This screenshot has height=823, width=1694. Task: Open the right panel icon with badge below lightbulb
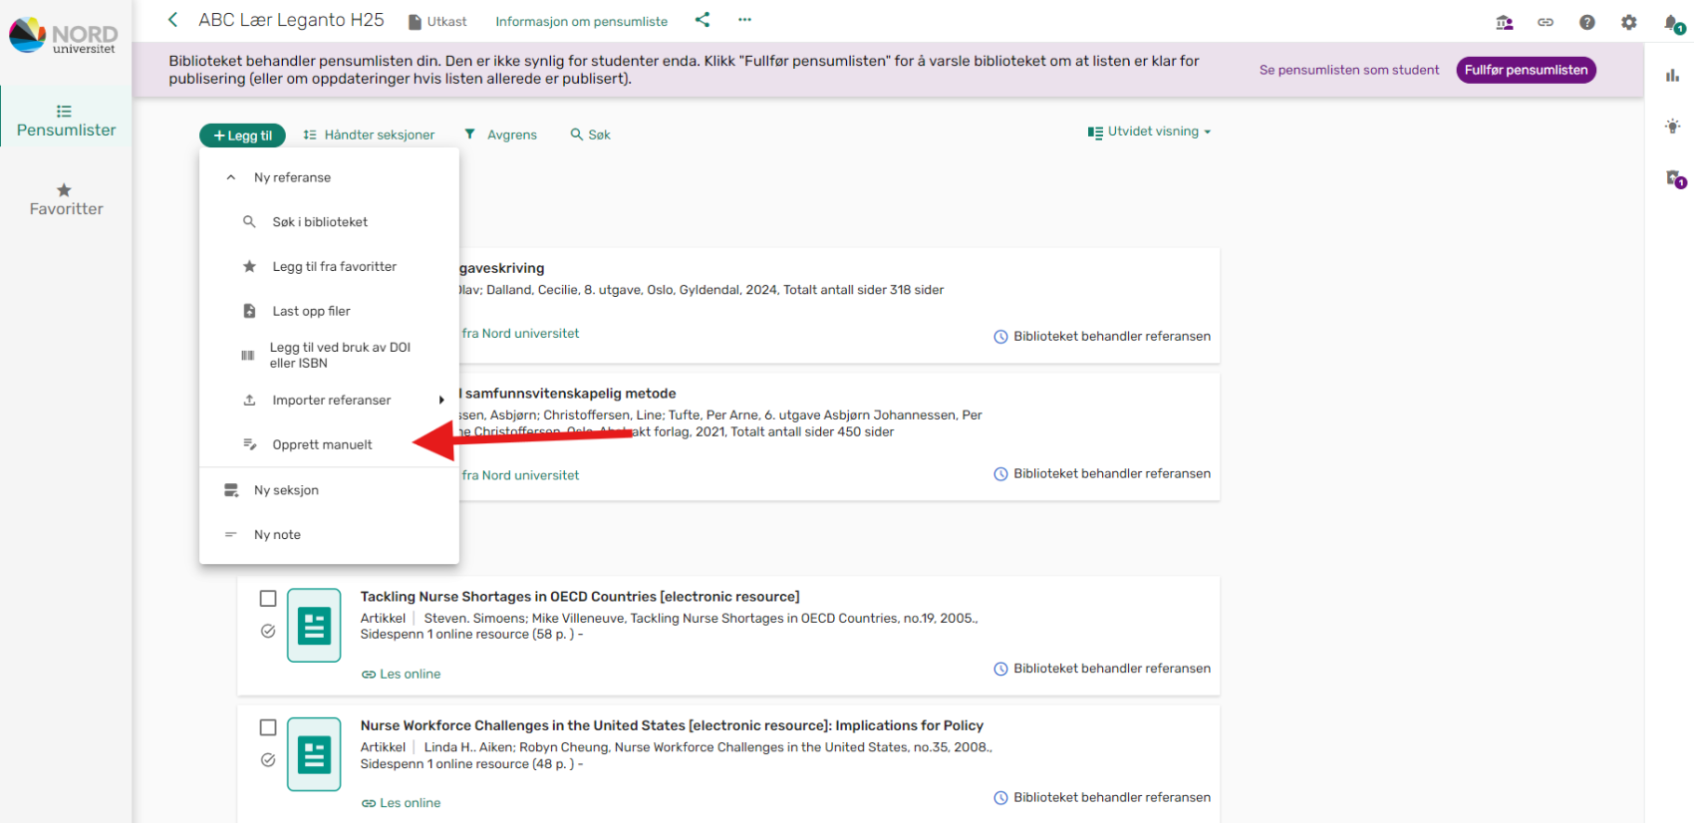[1675, 179]
